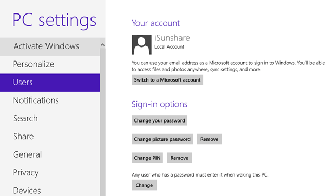
Task: Click the Change PIN button
Action: click(x=147, y=158)
